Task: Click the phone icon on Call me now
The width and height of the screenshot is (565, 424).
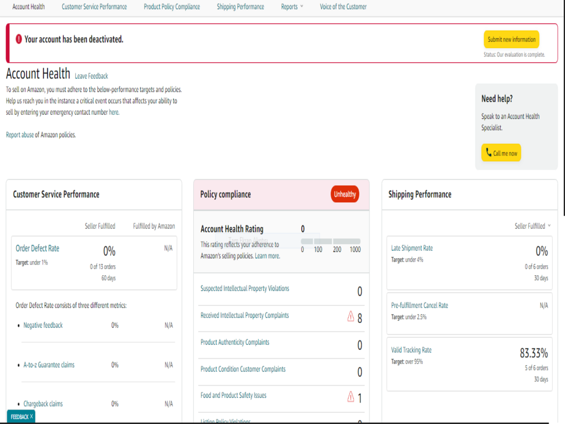Action: [x=489, y=153]
